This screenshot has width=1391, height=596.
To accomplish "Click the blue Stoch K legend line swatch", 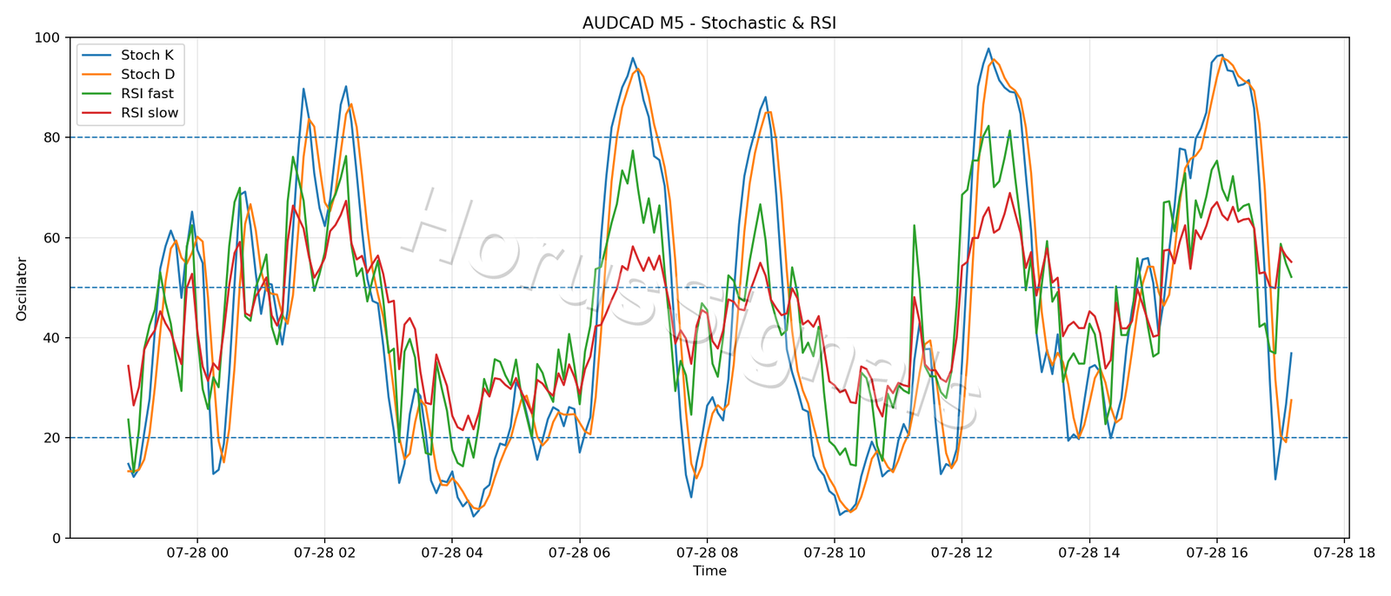I will pyautogui.click(x=97, y=56).
